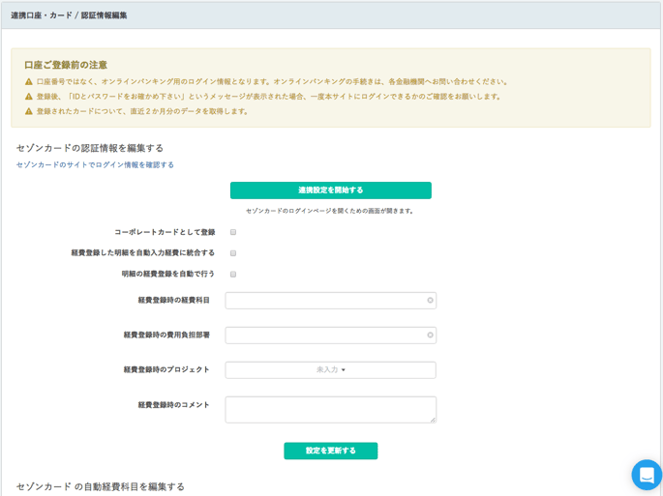Click the コーポレートカードとして登録 label
Image resolution: width=663 pixels, height=496 pixels.
165,232
